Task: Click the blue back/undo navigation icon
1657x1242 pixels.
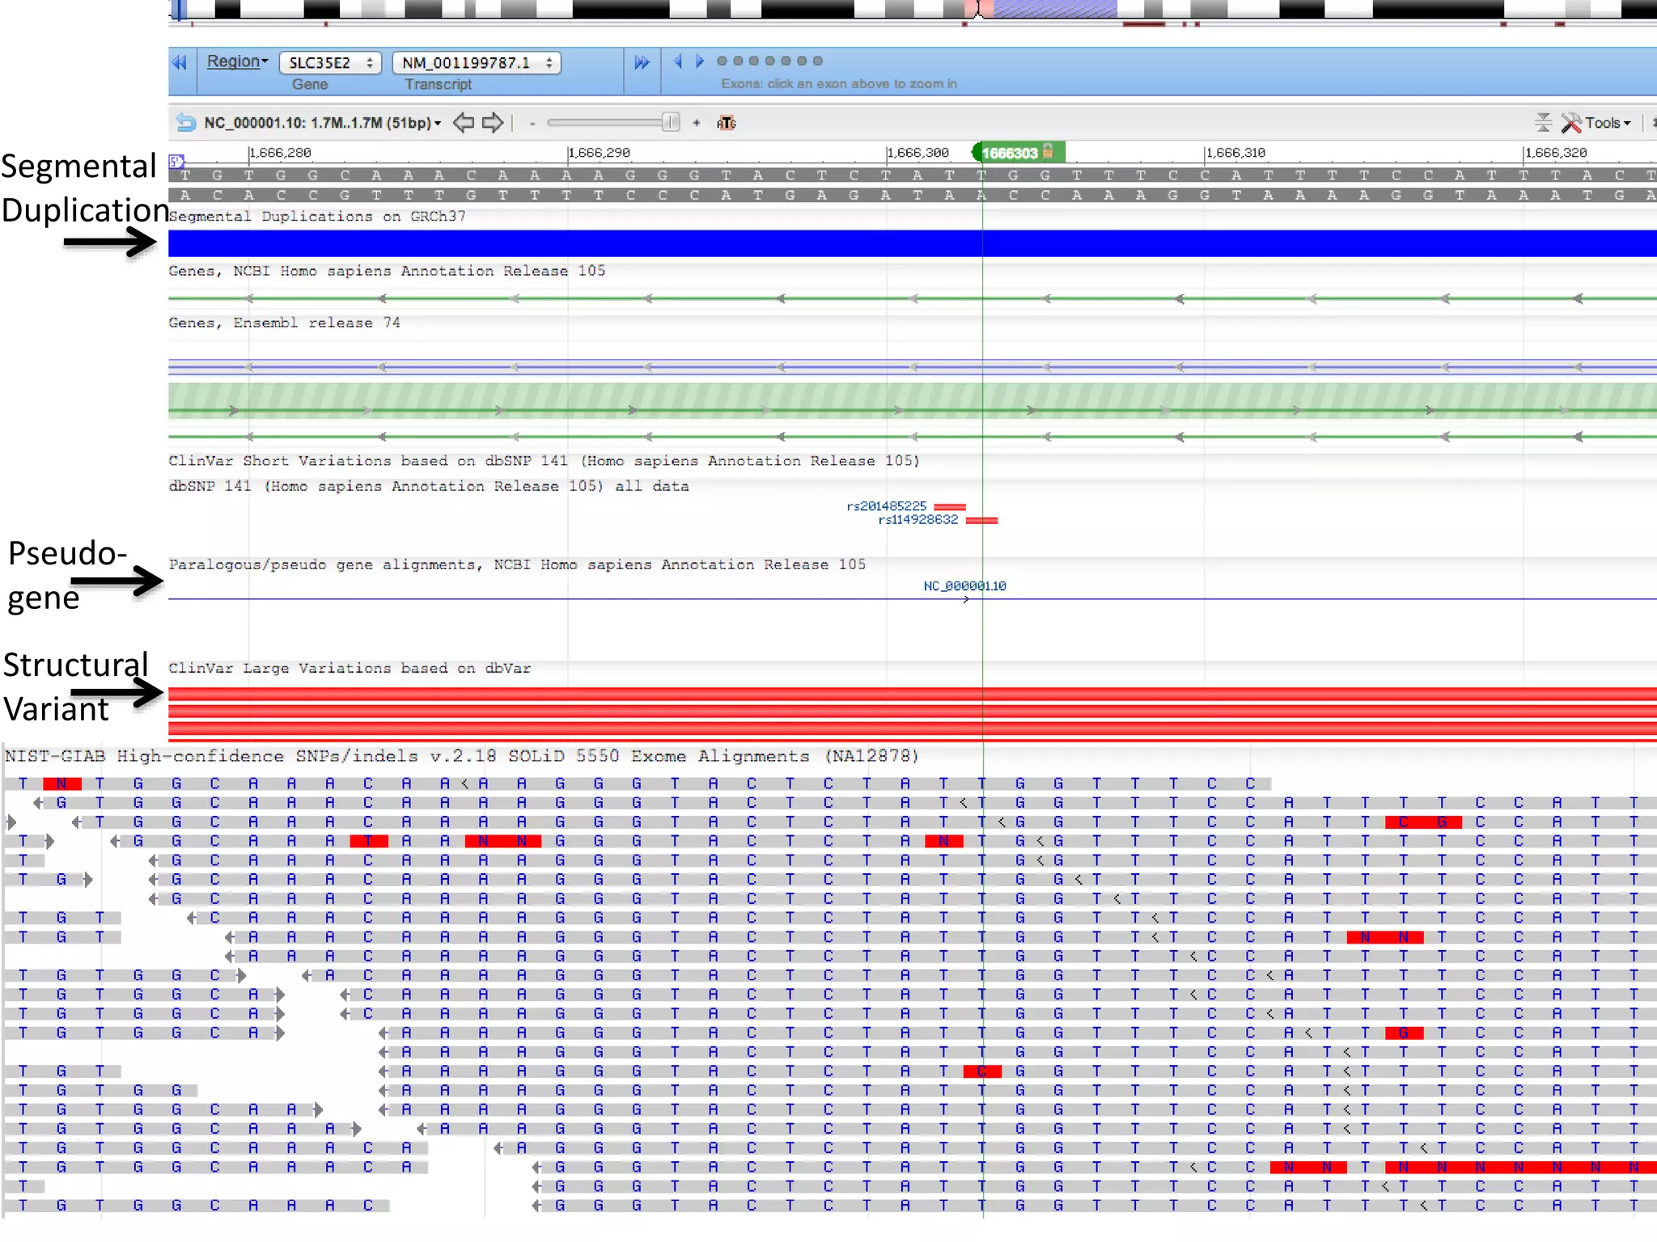Action: pyautogui.click(x=186, y=123)
